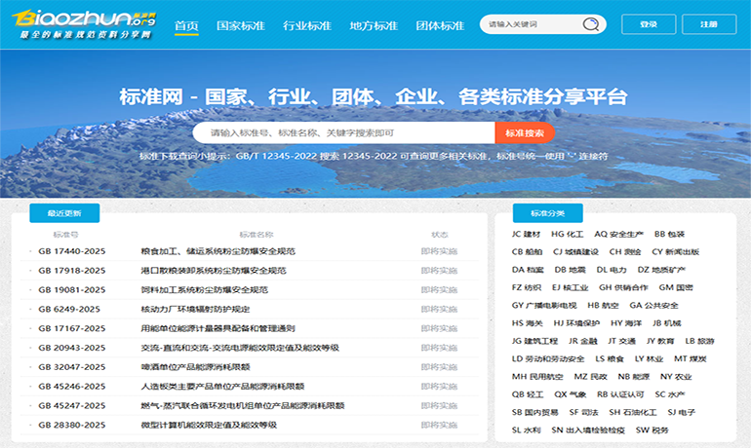Image resolution: width=751 pixels, height=448 pixels.
Task: Open standard GB 19081-2025
Action: click(72, 290)
